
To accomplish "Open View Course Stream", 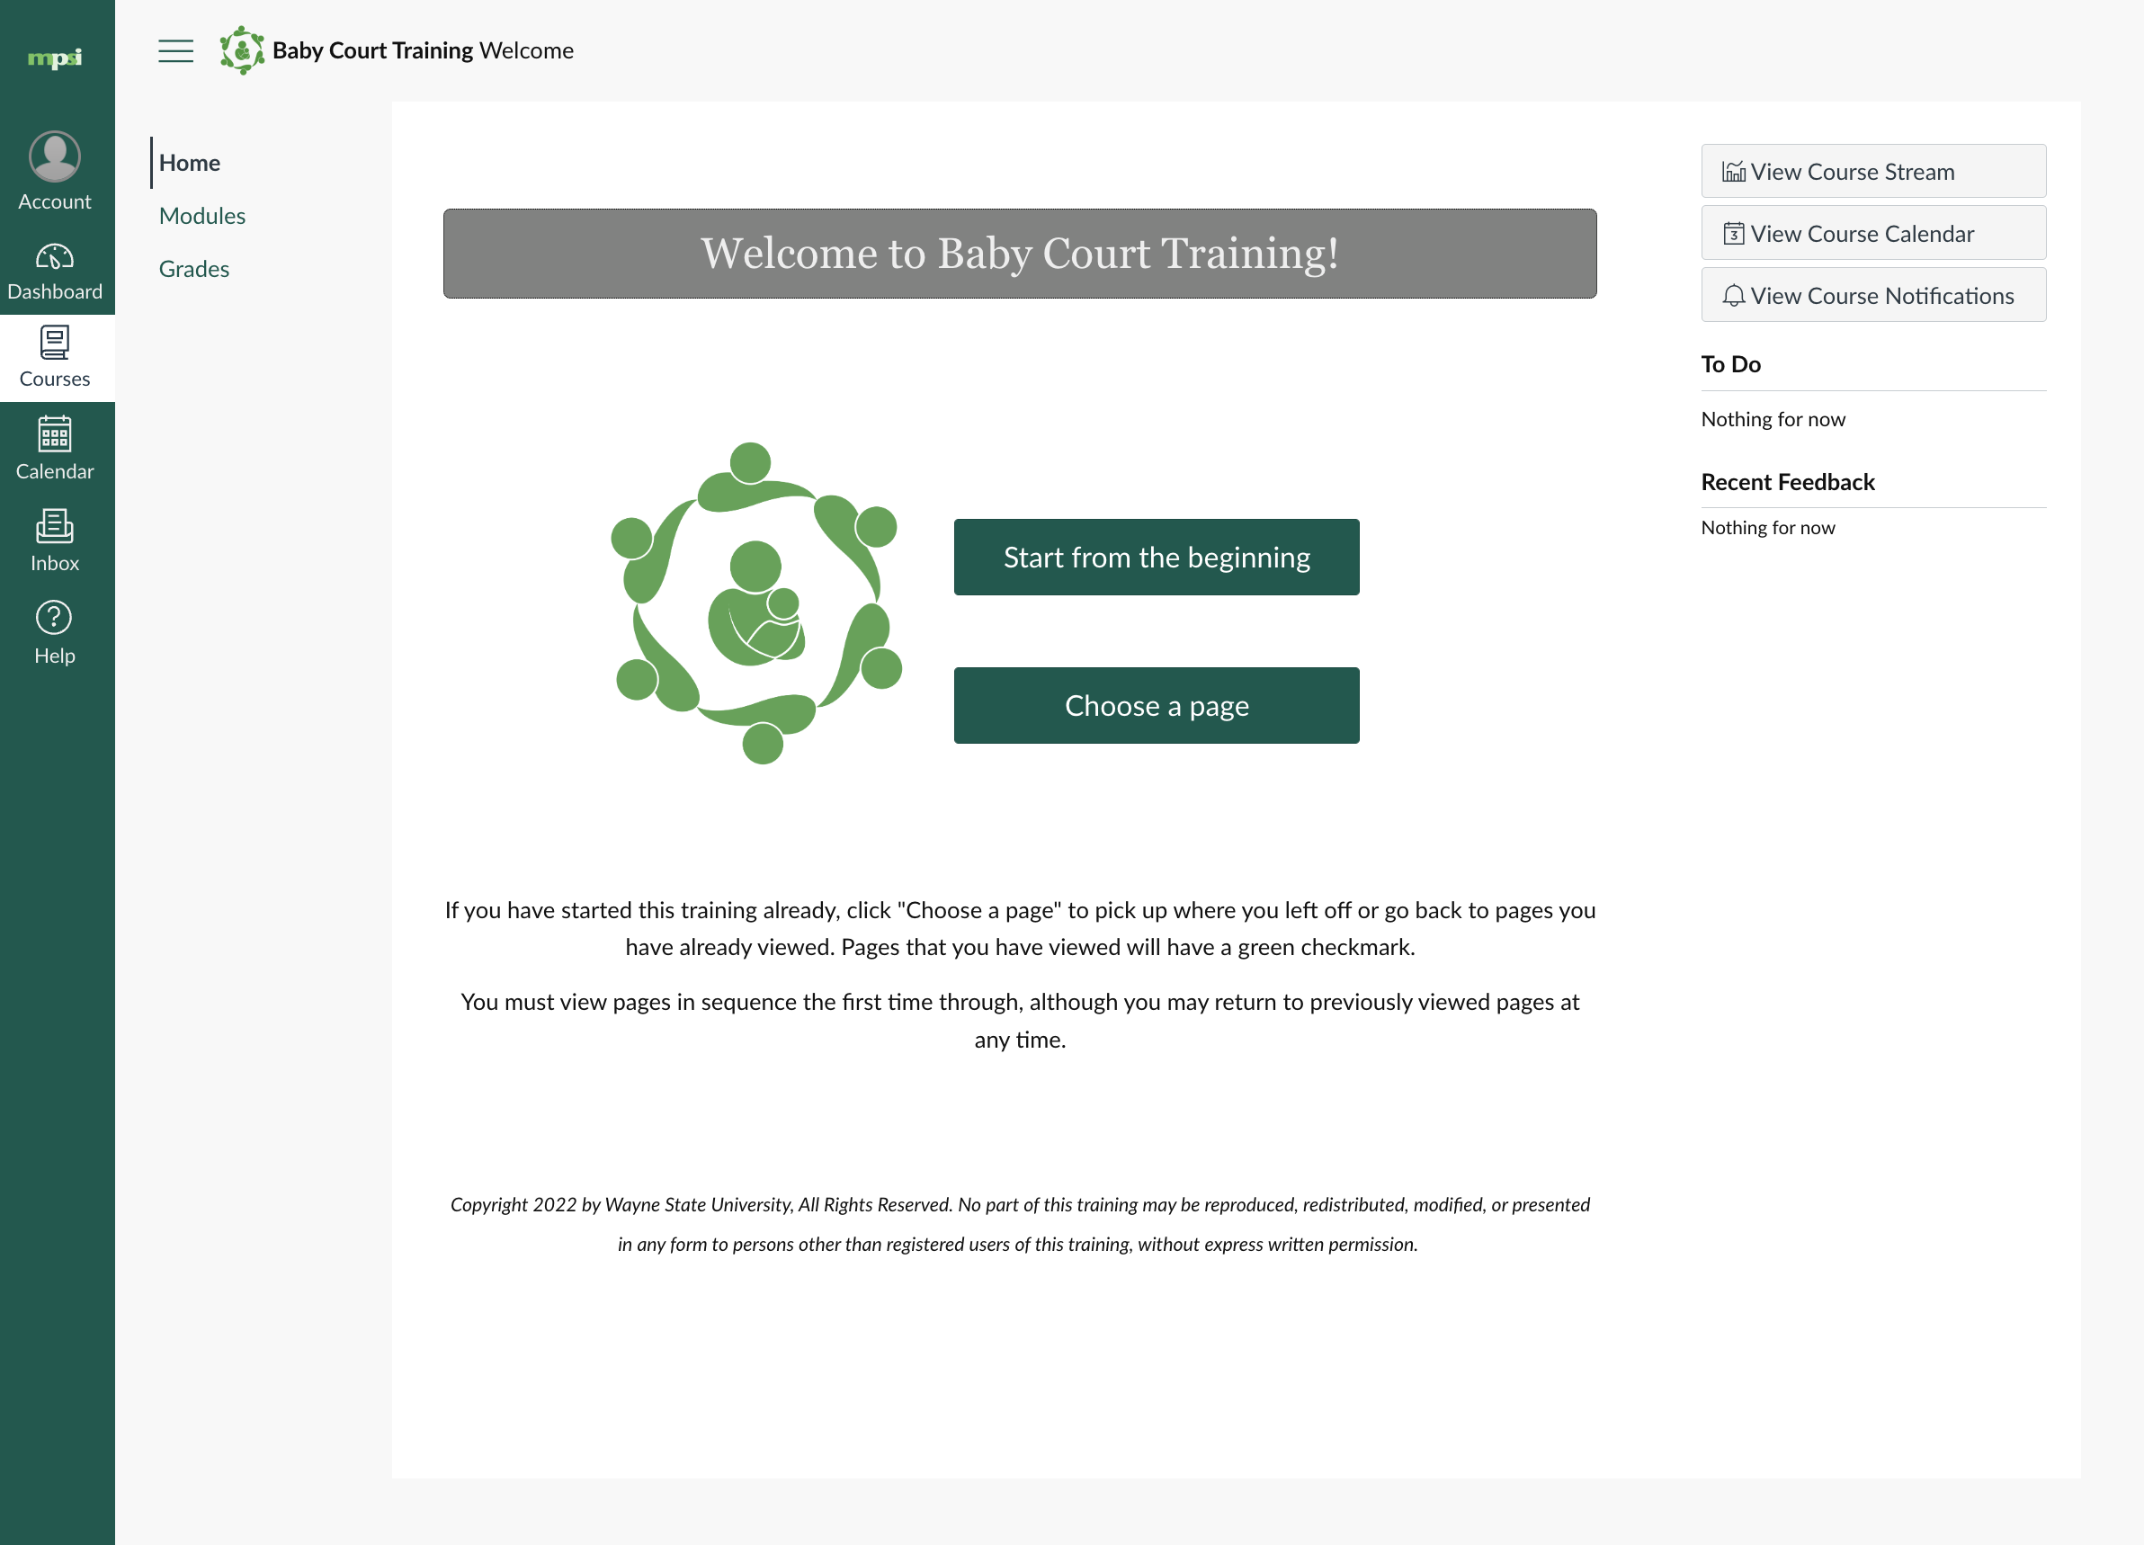I will 1872,171.
